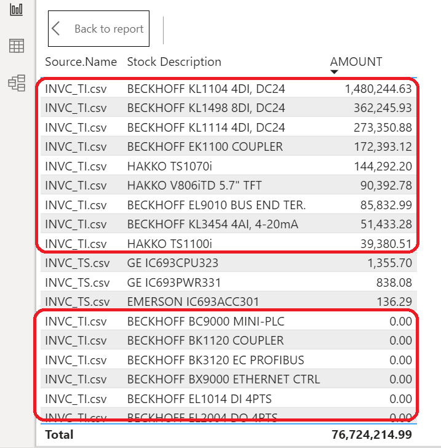Select amount 1,480,244.63
441x448 pixels.
pos(378,89)
